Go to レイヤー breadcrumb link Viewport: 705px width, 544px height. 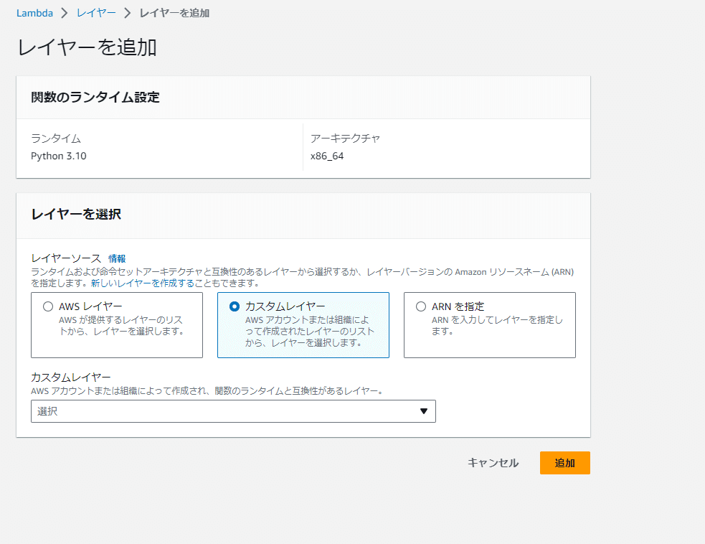[x=96, y=13]
